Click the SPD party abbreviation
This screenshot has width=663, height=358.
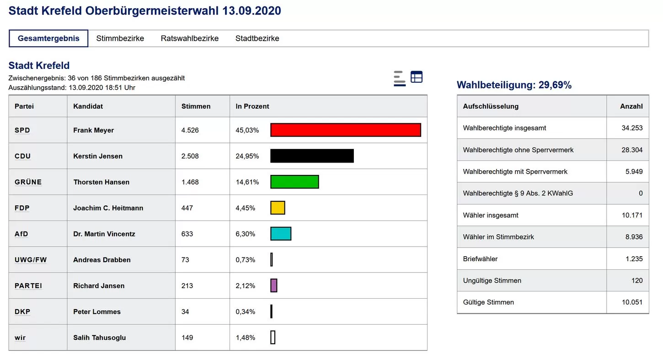[x=22, y=130]
